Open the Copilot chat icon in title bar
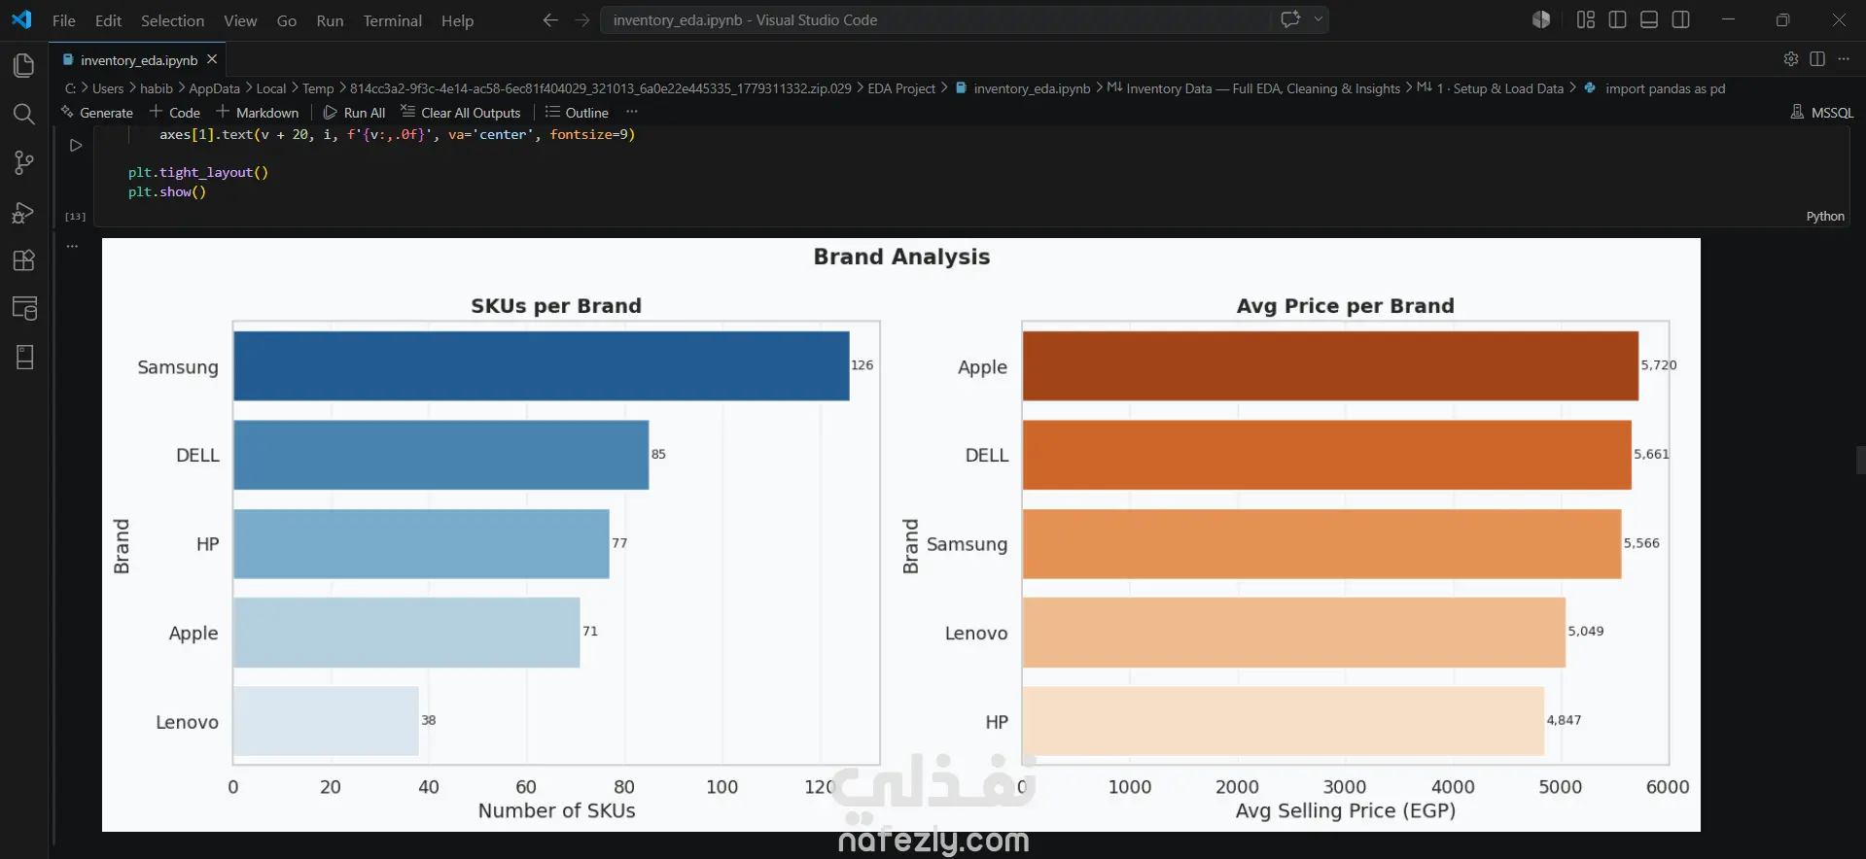Image resolution: width=1866 pixels, height=859 pixels. coord(1290,19)
